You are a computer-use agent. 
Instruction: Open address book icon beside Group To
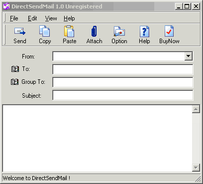pos(14,82)
